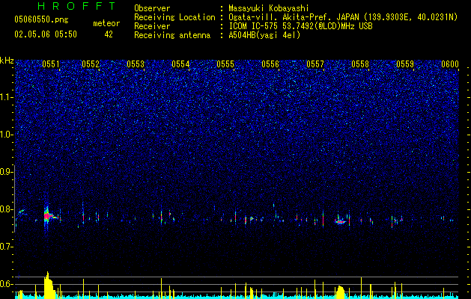Click the 0.7 kHz frequency label
Viewport: 471px width, 299px height.
[x=7, y=247]
